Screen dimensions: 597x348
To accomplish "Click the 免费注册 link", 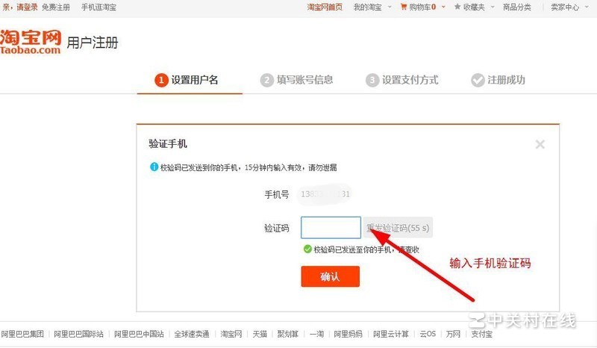I will click(56, 7).
